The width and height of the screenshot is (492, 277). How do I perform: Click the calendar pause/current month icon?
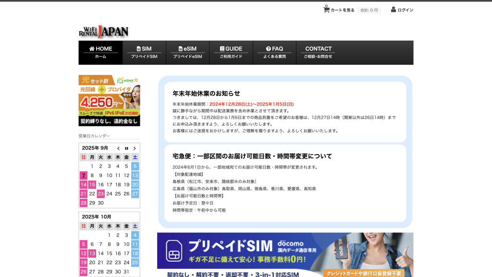click(126, 148)
